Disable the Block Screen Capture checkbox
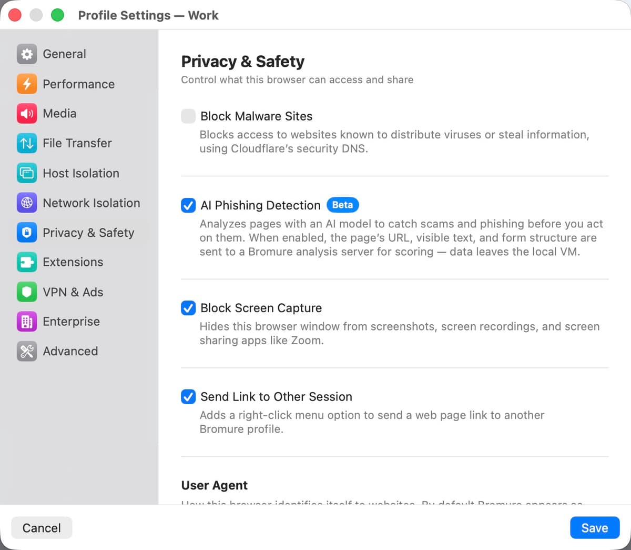 coord(188,308)
